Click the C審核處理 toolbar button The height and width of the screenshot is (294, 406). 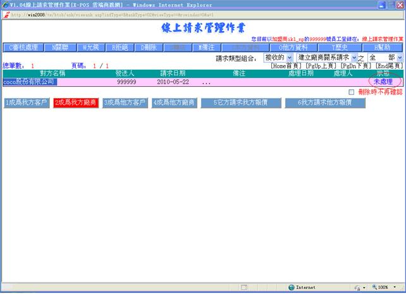pyautogui.click(x=22, y=48)
